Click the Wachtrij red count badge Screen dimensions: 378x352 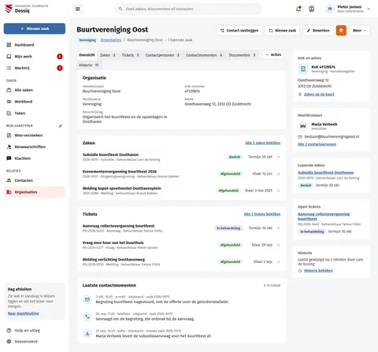tap(60, 68)
